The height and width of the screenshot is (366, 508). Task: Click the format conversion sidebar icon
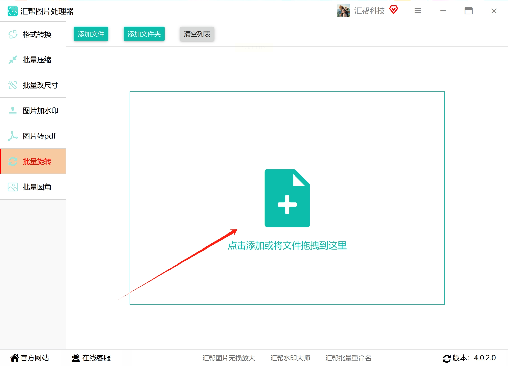(x=13, y=34)
